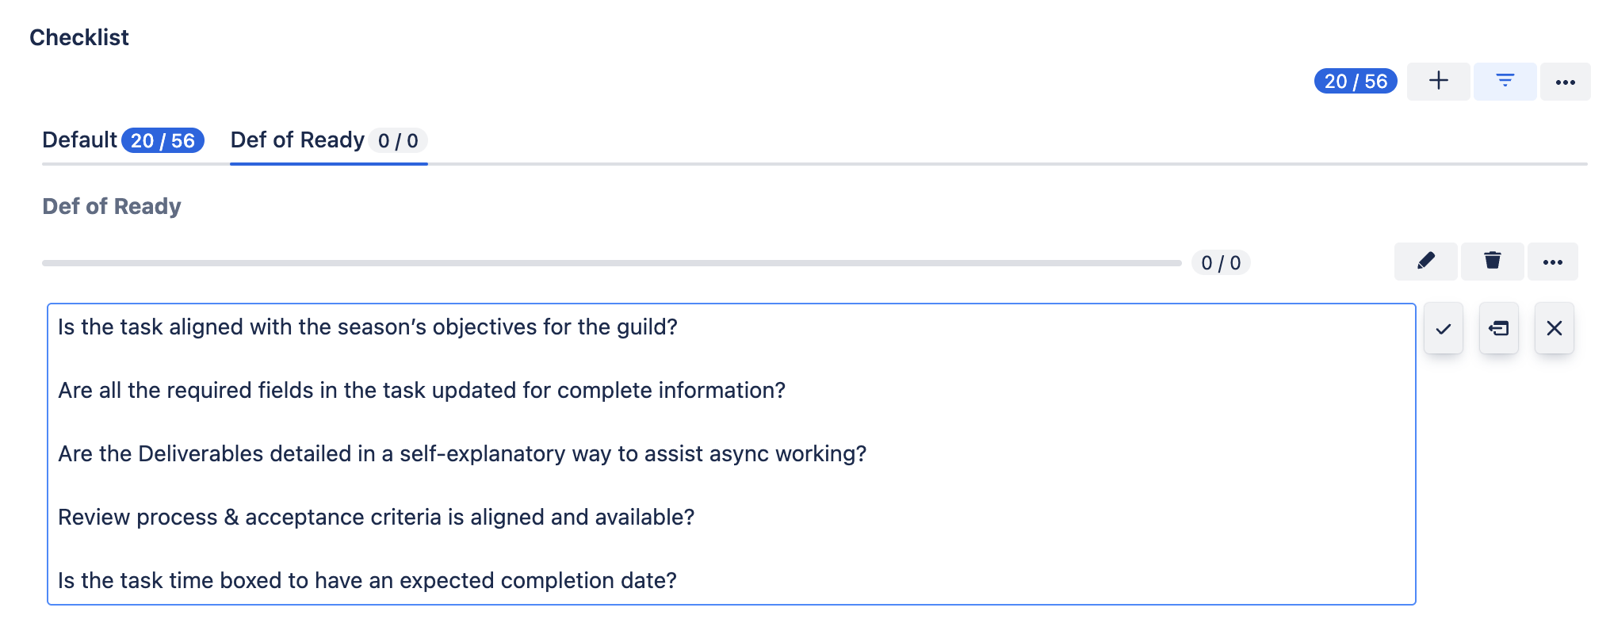1610x619 pixels.
Task: Click the line about season's objectives
Action: click(x=368, y=327)
